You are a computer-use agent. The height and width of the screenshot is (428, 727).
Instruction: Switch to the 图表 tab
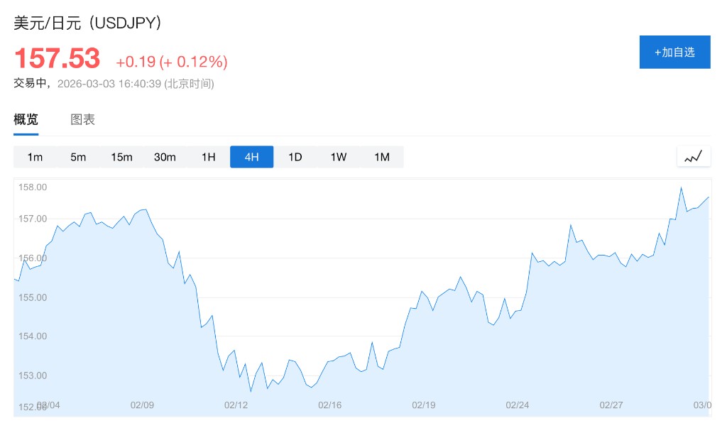point(82,119)
